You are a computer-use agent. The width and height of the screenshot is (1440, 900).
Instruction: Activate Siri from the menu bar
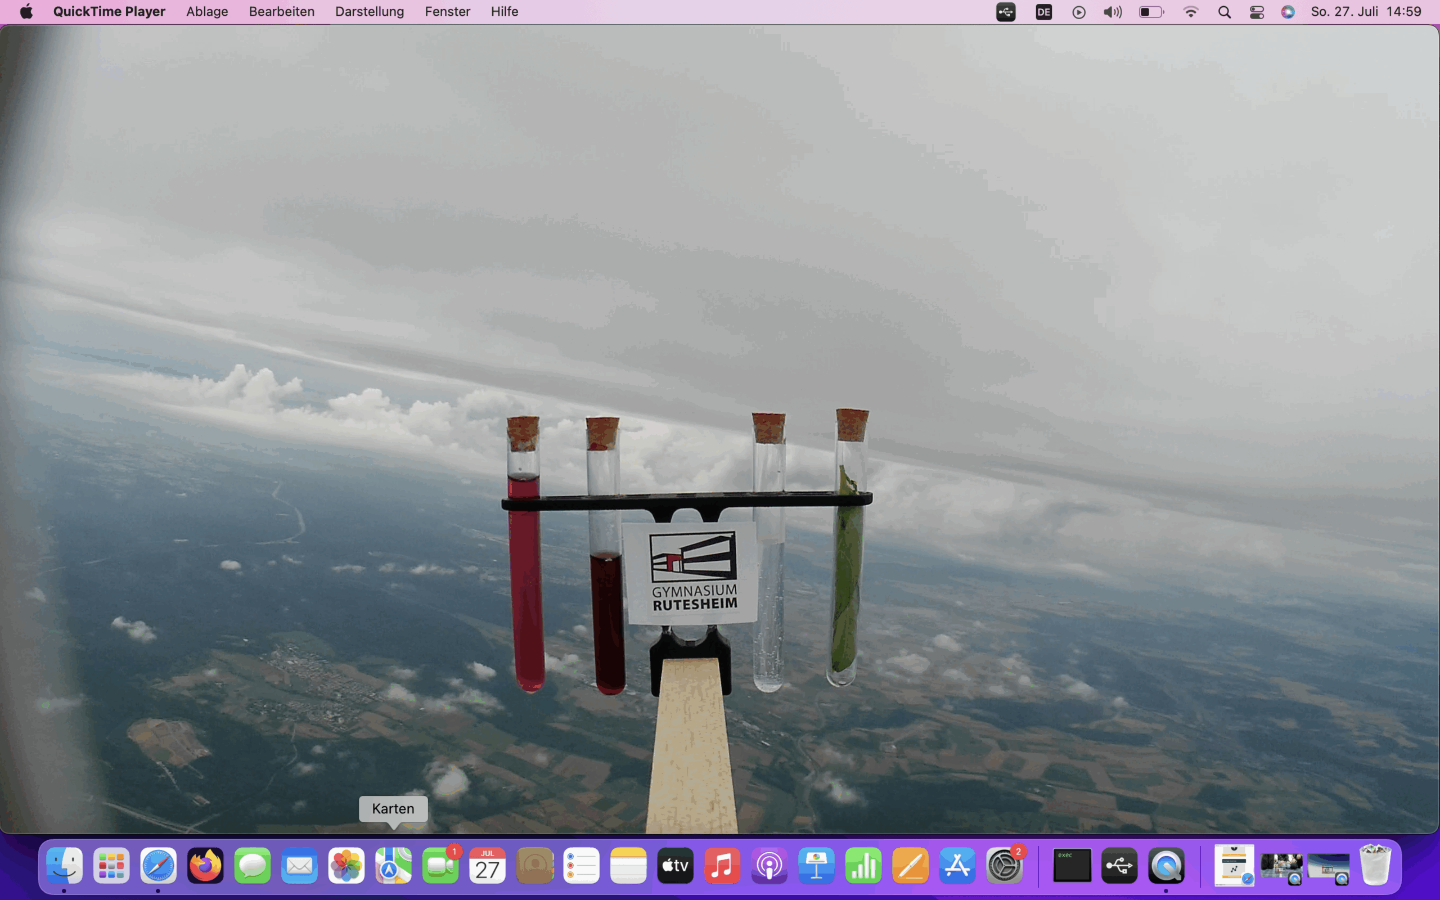coord(1288,12)
